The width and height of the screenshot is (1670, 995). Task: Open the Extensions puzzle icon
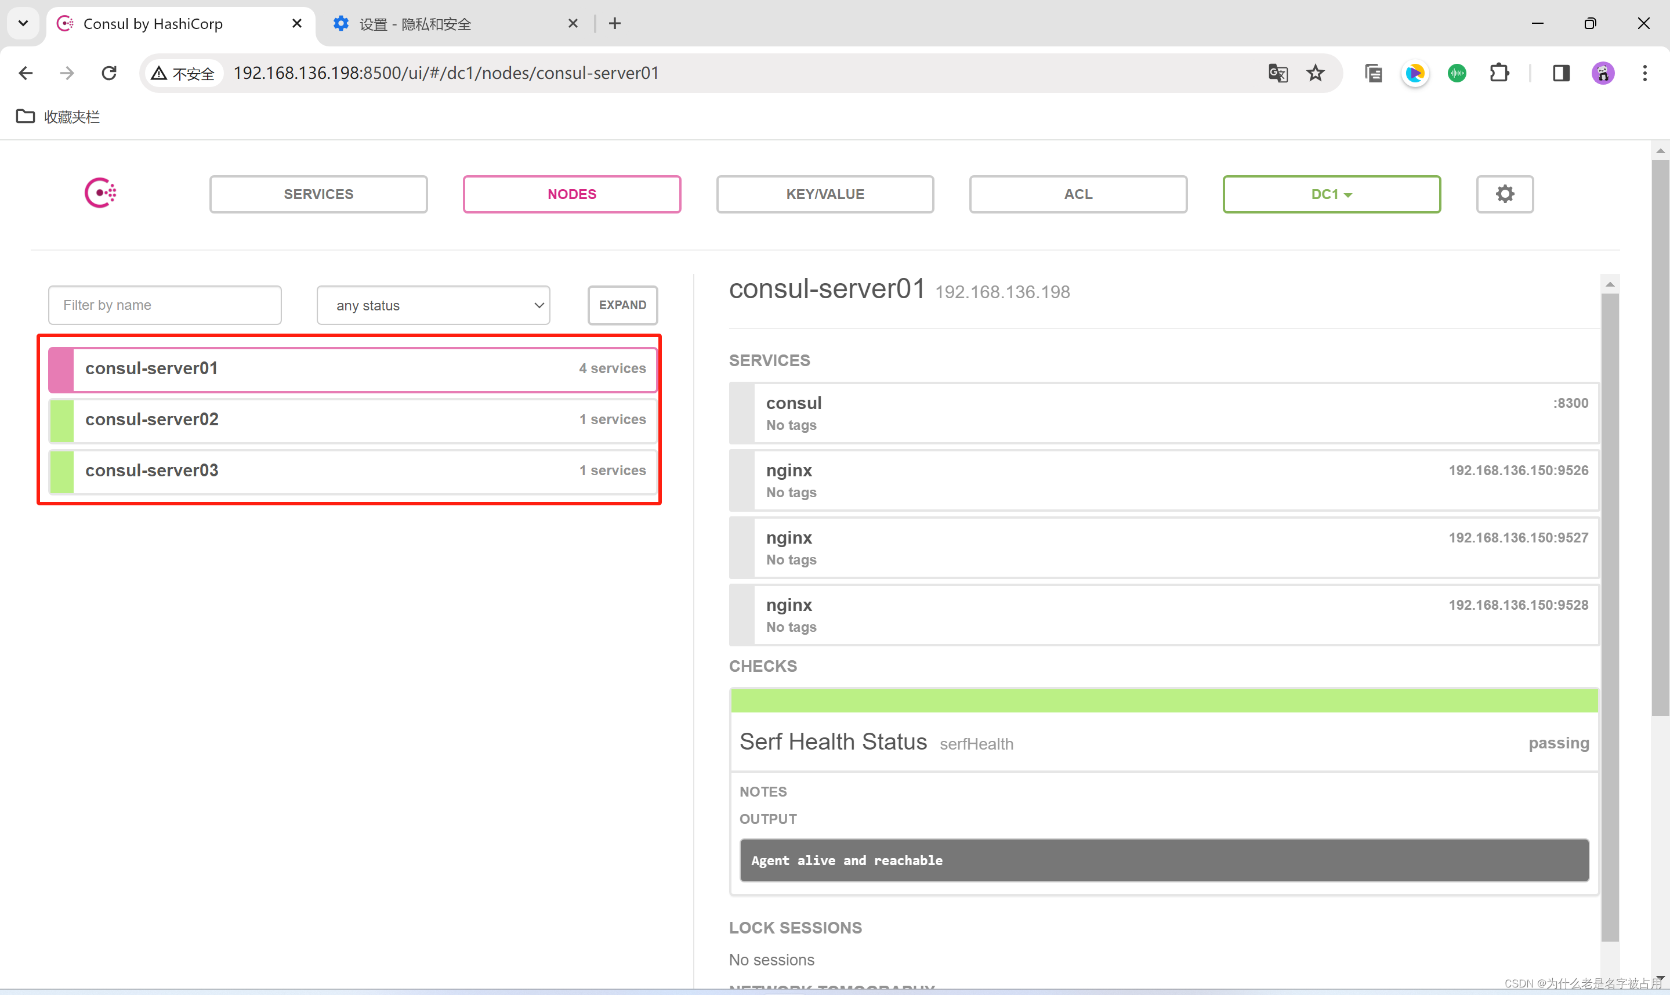pos(1499,73)
